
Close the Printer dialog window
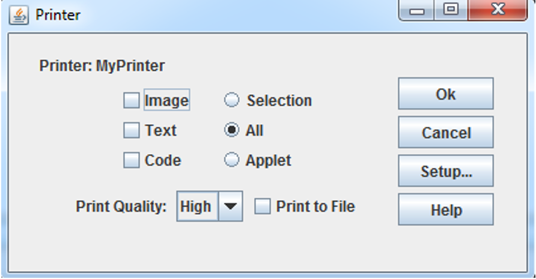point(498,10)
